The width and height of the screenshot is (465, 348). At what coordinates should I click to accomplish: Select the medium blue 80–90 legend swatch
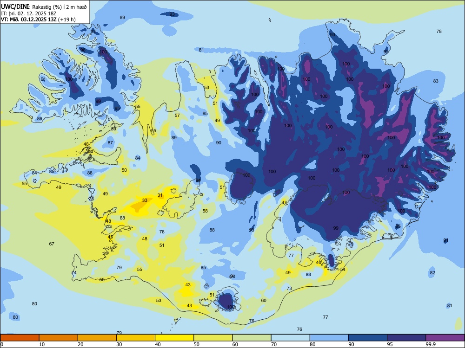pos(329,338)
